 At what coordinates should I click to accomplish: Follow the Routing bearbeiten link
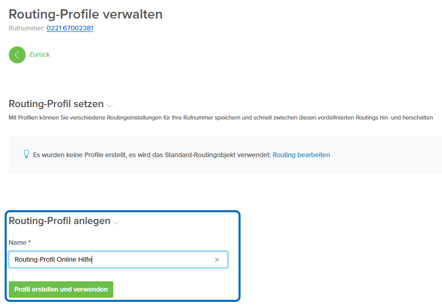[301, 155]
